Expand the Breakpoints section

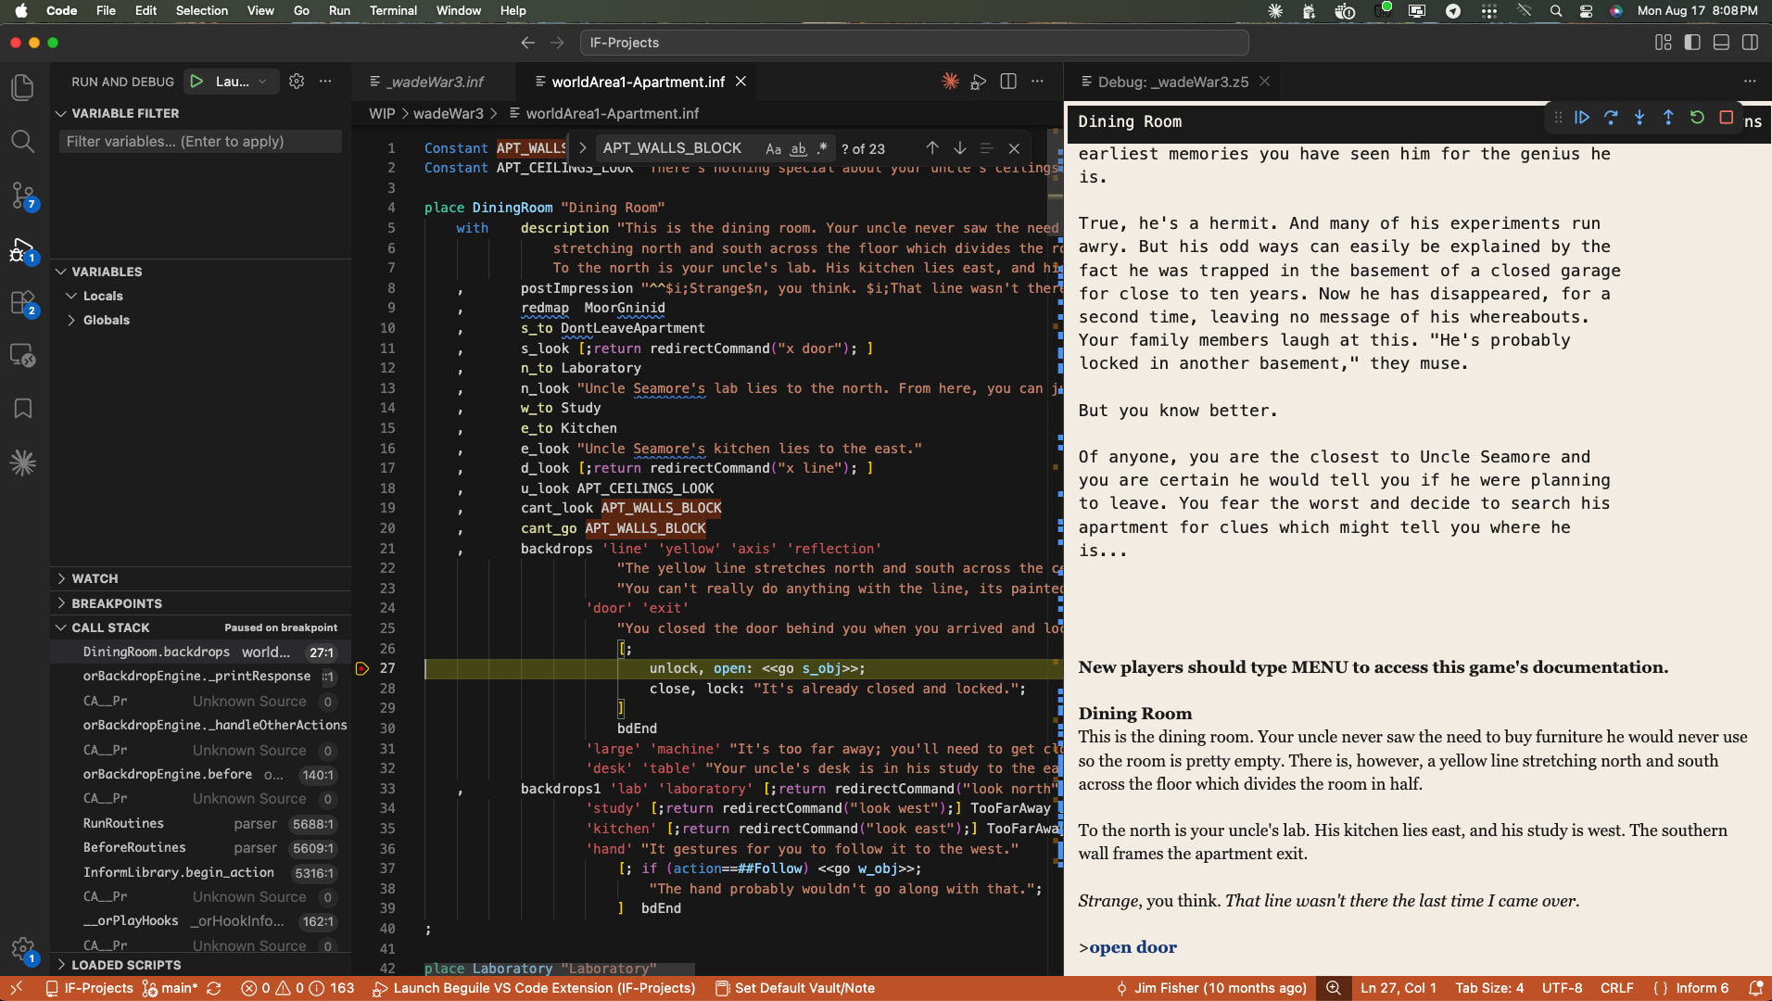pyautogui.click(x=61, y=603)
